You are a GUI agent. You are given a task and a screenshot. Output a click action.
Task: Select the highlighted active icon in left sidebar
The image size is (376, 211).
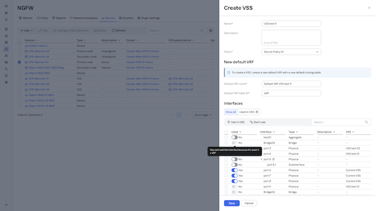click(x=6, y=49)
